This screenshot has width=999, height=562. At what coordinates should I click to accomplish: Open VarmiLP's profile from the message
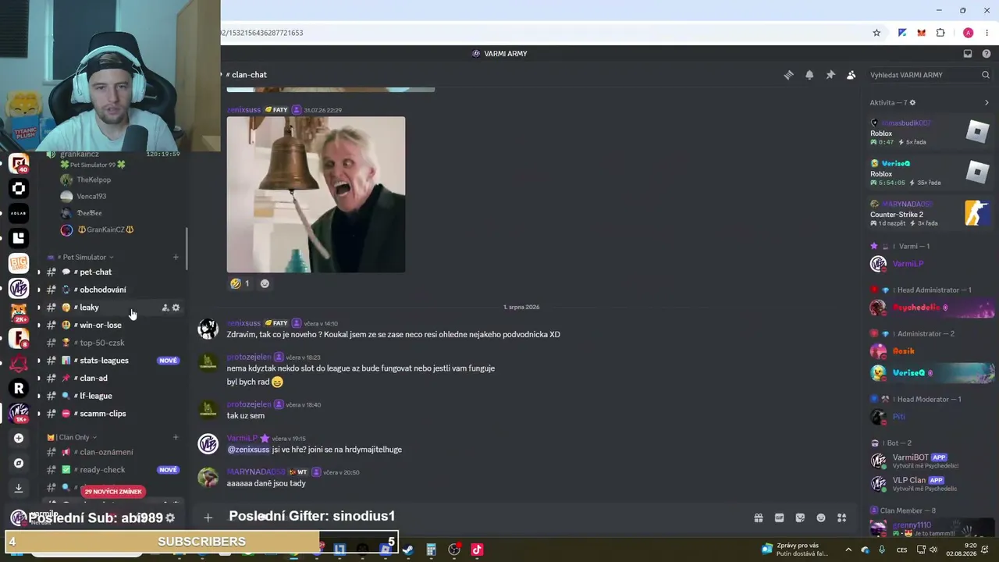(x=242, y=439)
